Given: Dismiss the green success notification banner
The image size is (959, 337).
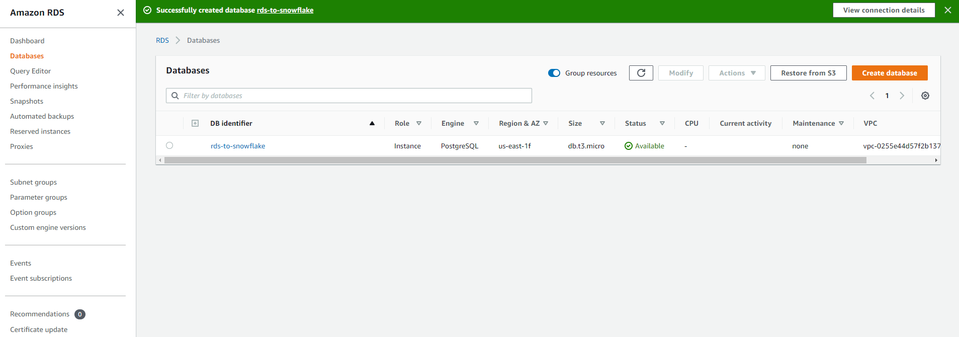Looking at the screenshot, I should pyautogui.click(x=948, y=10).
